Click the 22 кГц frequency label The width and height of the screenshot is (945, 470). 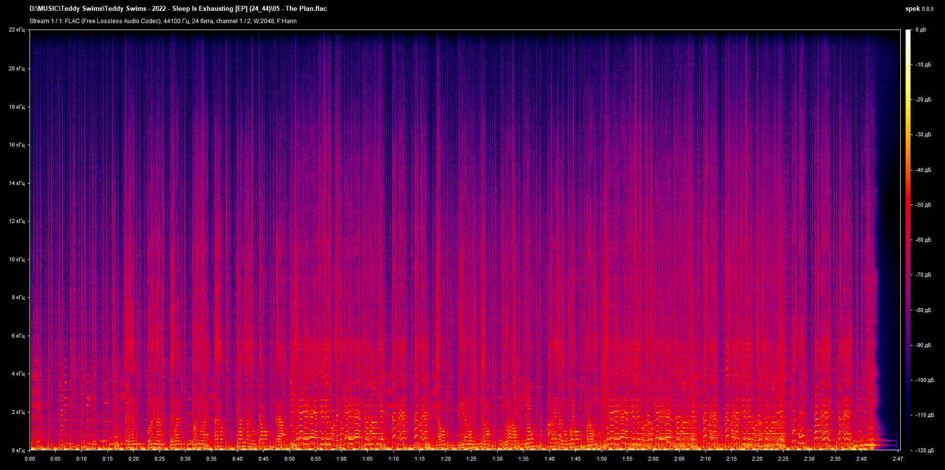[x=17, y=30]
